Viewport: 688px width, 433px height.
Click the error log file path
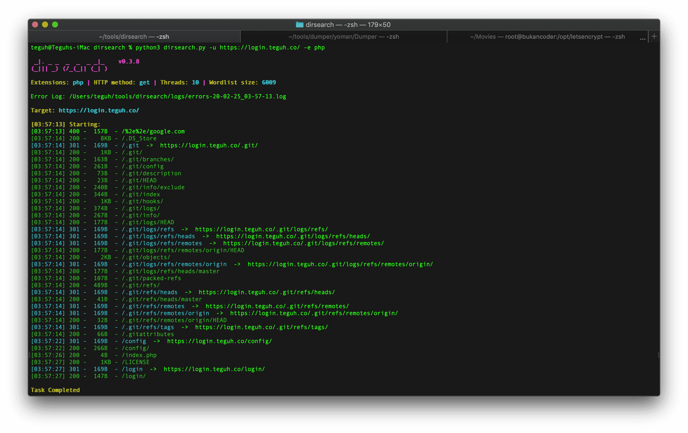[x=177, y=96]
